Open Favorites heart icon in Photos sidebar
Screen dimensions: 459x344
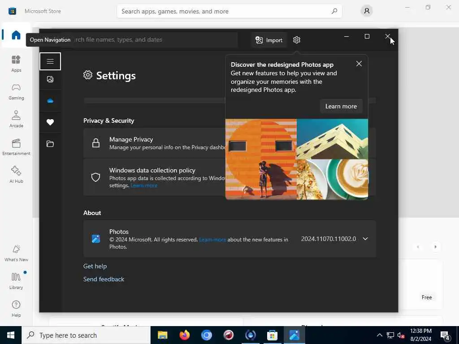[x=50, y=122]
